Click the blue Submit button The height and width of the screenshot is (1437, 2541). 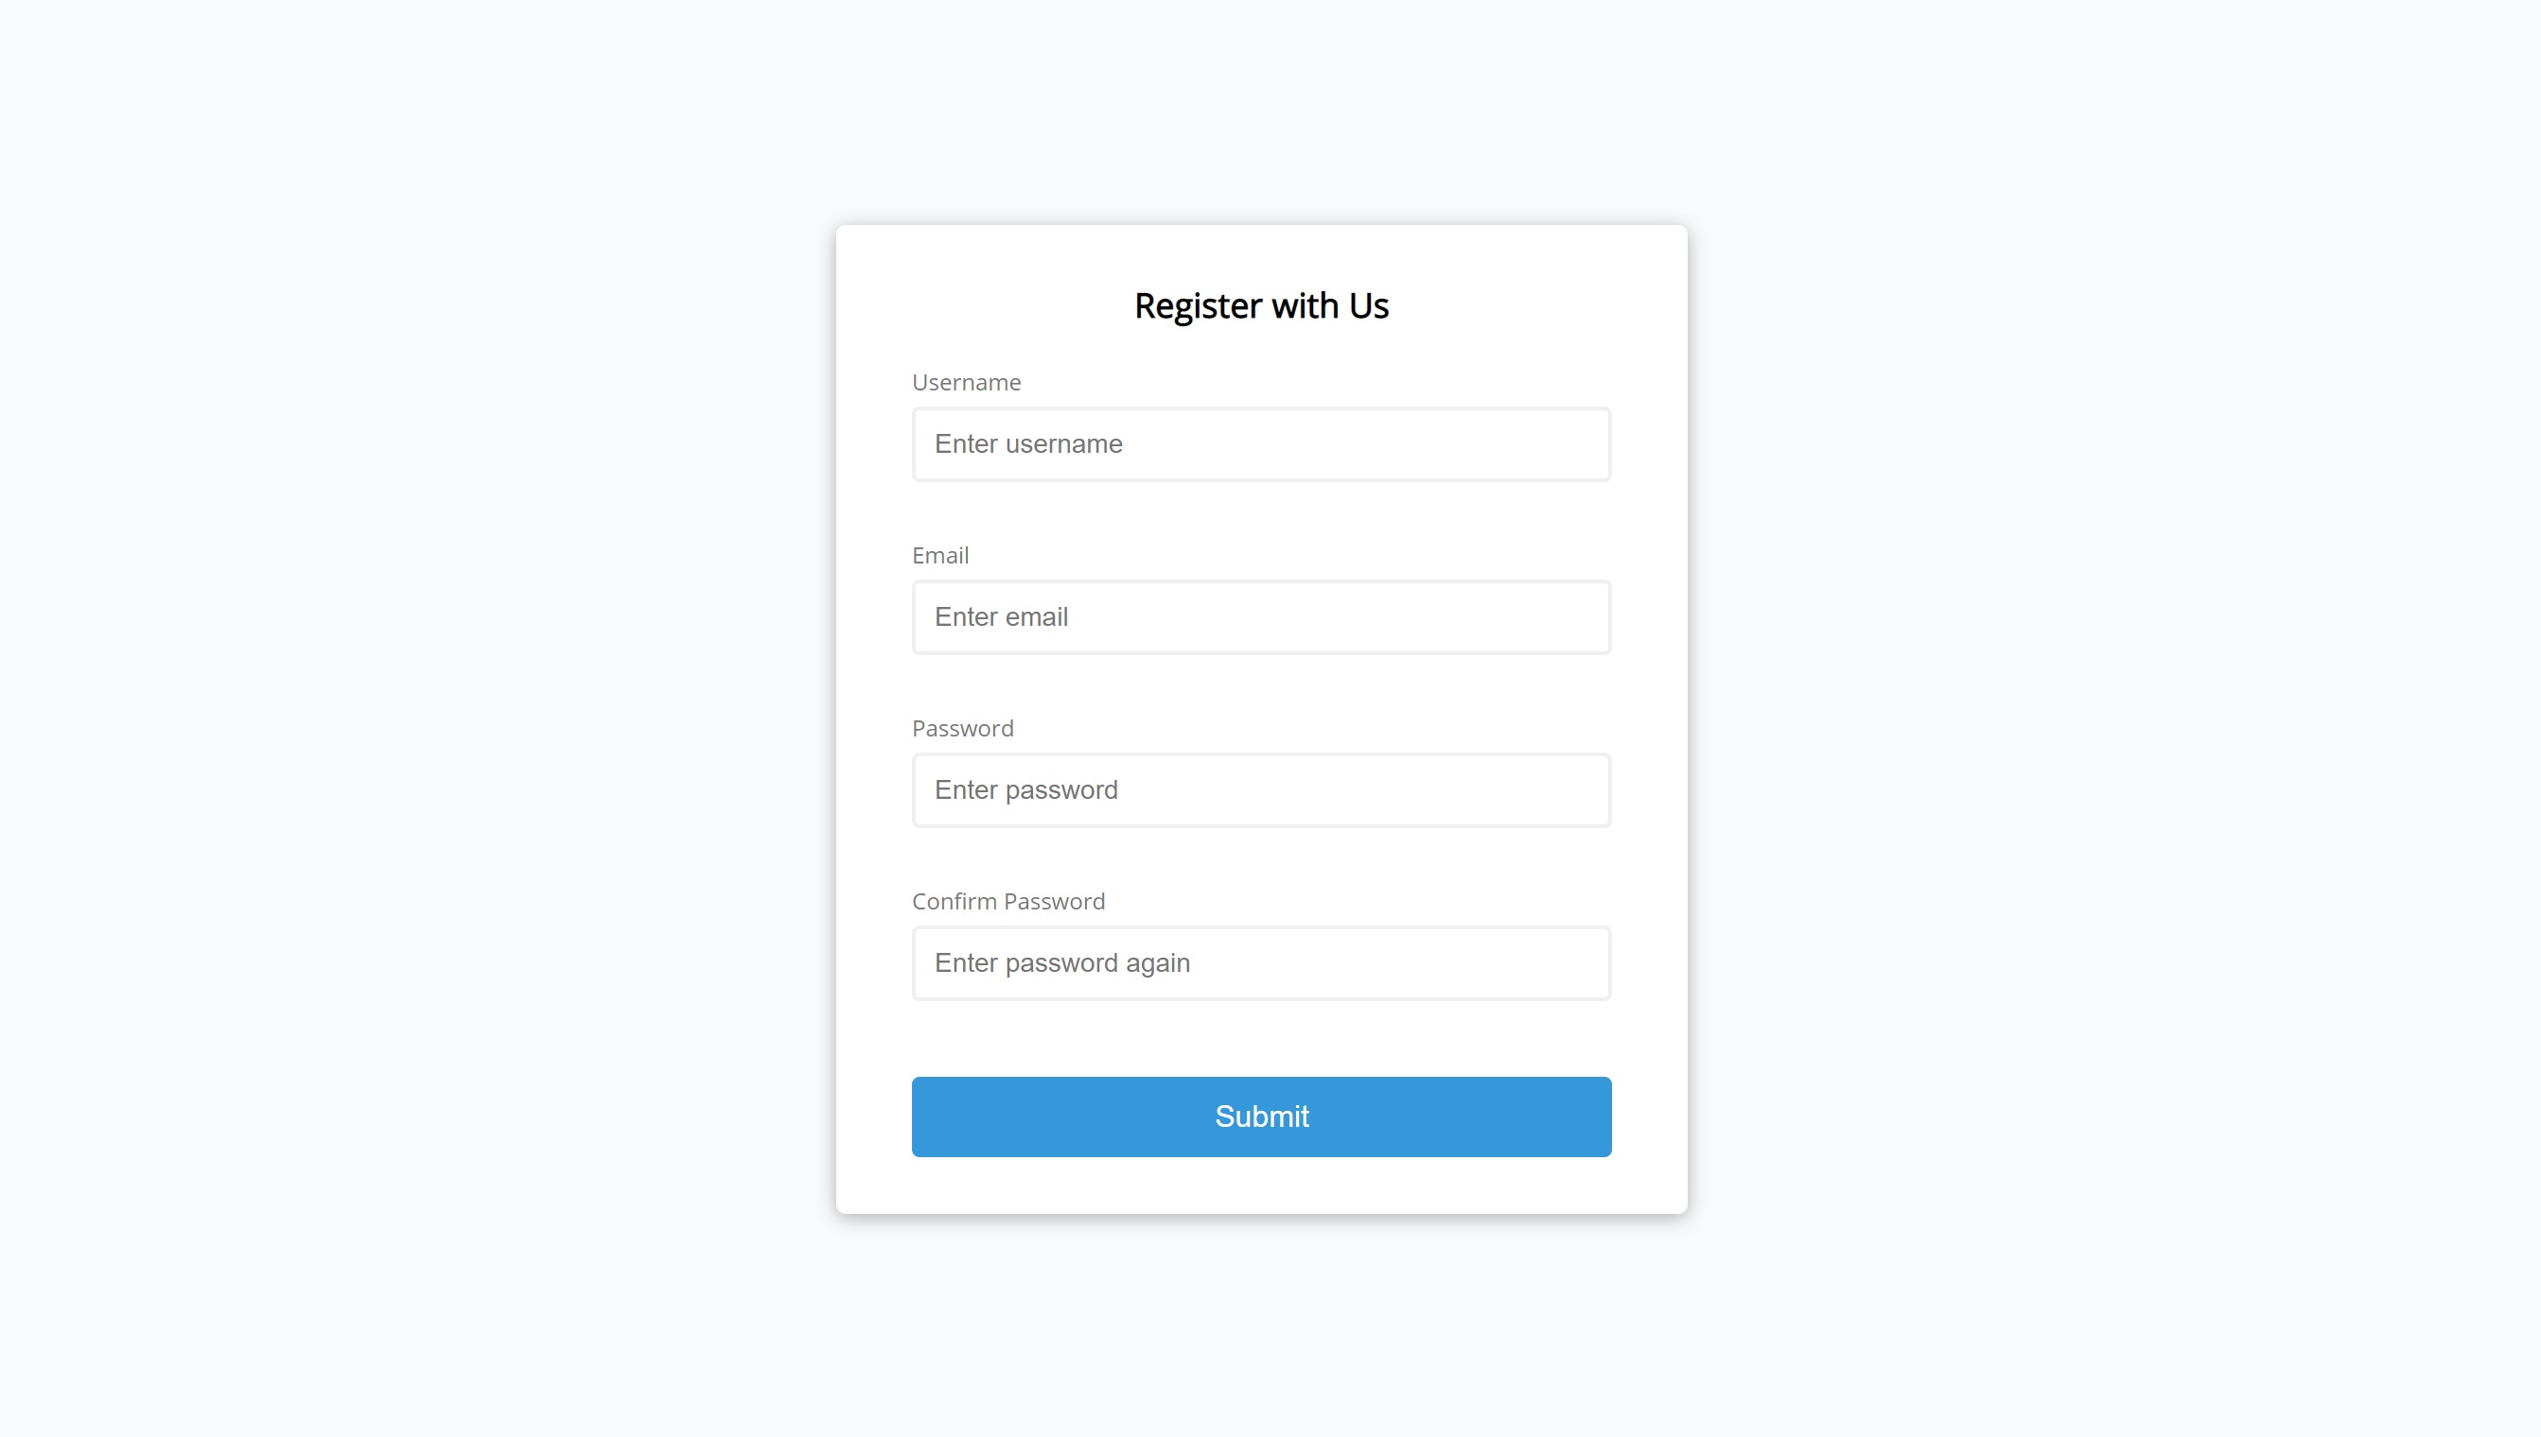tap(1261, 1117)
